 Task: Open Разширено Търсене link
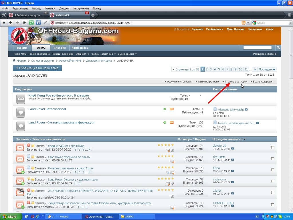(265, 54)
